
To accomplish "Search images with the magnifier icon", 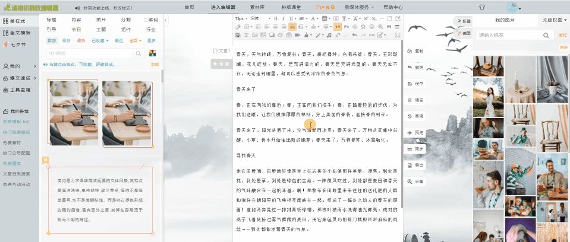I will 546,35.
